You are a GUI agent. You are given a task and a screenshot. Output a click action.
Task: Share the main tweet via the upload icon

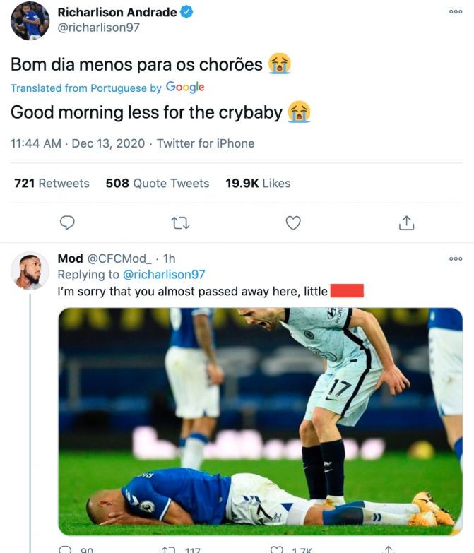pyautogui.click(x=406, y=223)
